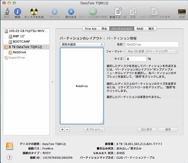Click the Options (オプション...) button
This screenshot has height=163, width=188.
click(94, 129)
